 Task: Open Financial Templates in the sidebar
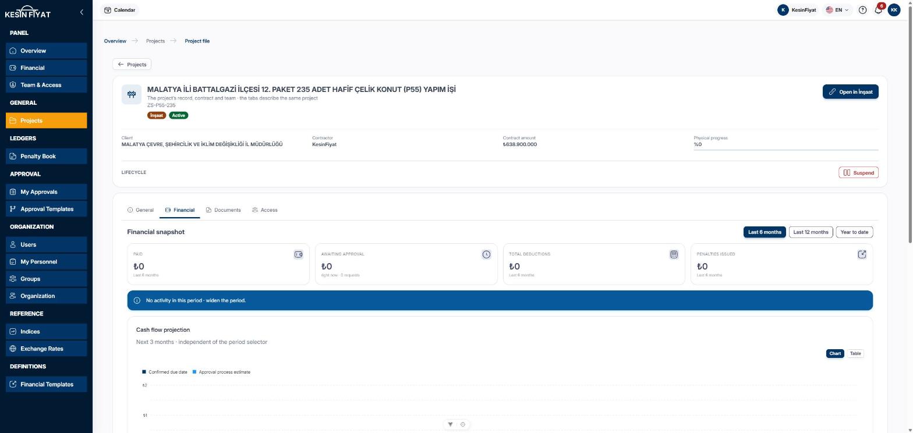47,384
